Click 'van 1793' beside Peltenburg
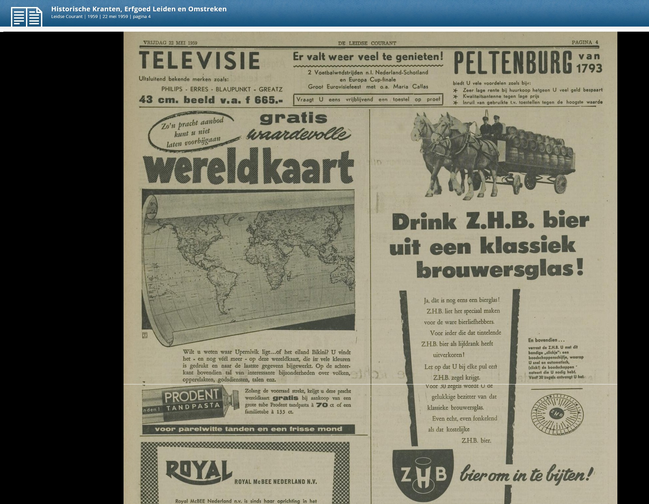The image size is (649, 504). click(x=589, y=63)
